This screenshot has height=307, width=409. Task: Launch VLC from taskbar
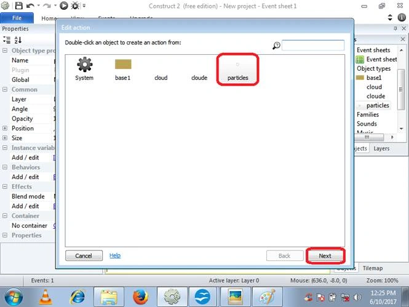pyautogui.click(x=46, y=297)
